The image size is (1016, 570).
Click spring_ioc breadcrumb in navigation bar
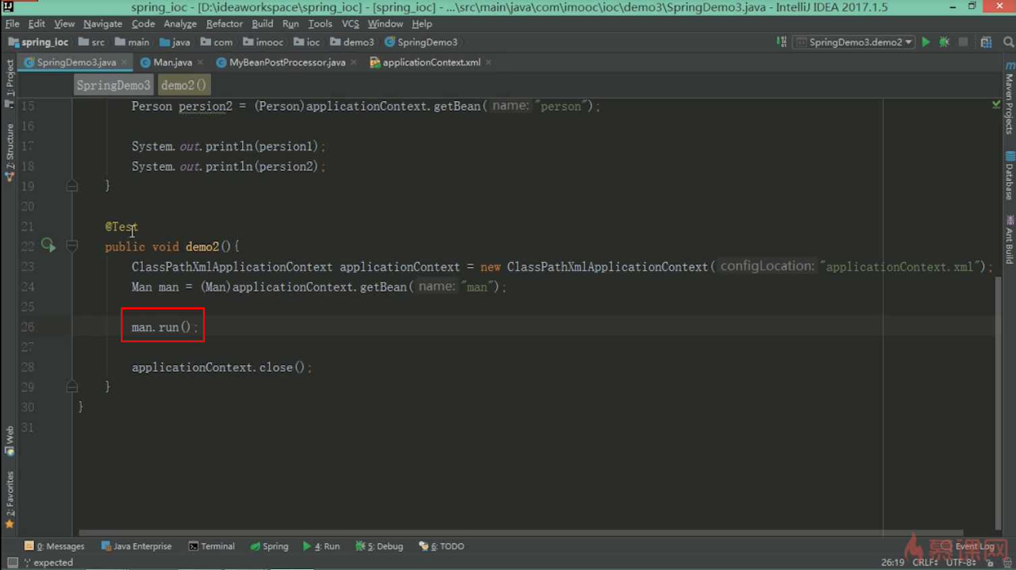tap(38, 42)
